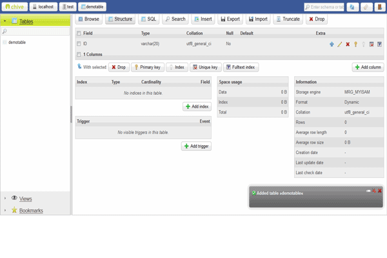The image size is (387, 258).
Task: Click the red X drop icon in ID row
Action: [348, 44]
